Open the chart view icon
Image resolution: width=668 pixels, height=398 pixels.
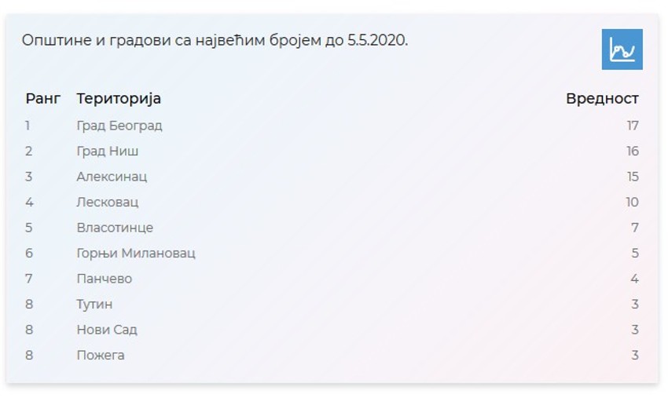pos(622,49)
